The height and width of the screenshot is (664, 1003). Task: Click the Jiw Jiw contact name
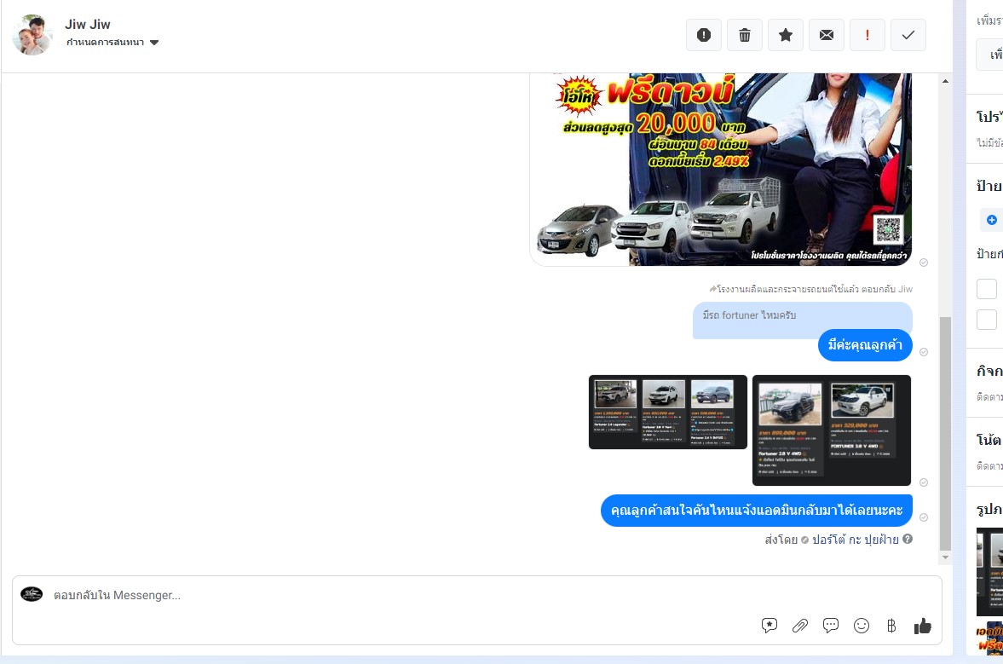(x=88, y=25)
